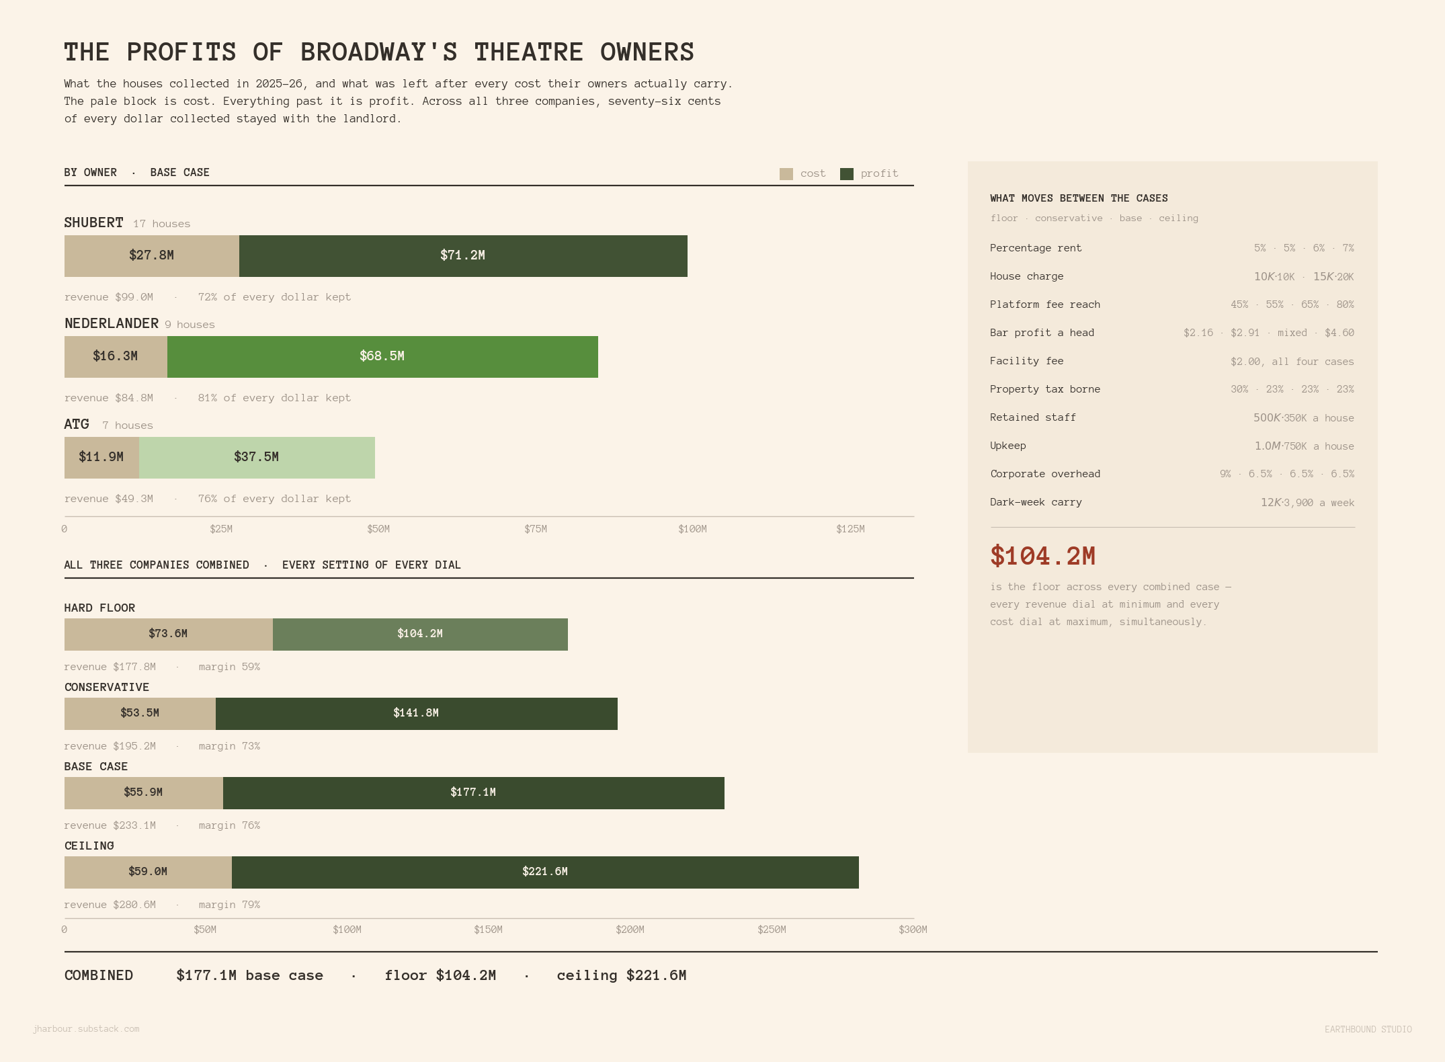1445x1062 pixels.
Task: Click Nederlander's $16.3M cost segment
Action: pyautogui.click(x=116, y=357)
